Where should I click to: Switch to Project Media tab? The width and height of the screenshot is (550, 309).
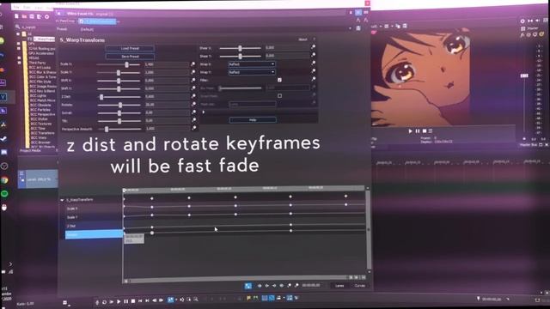tap(30, 151)
